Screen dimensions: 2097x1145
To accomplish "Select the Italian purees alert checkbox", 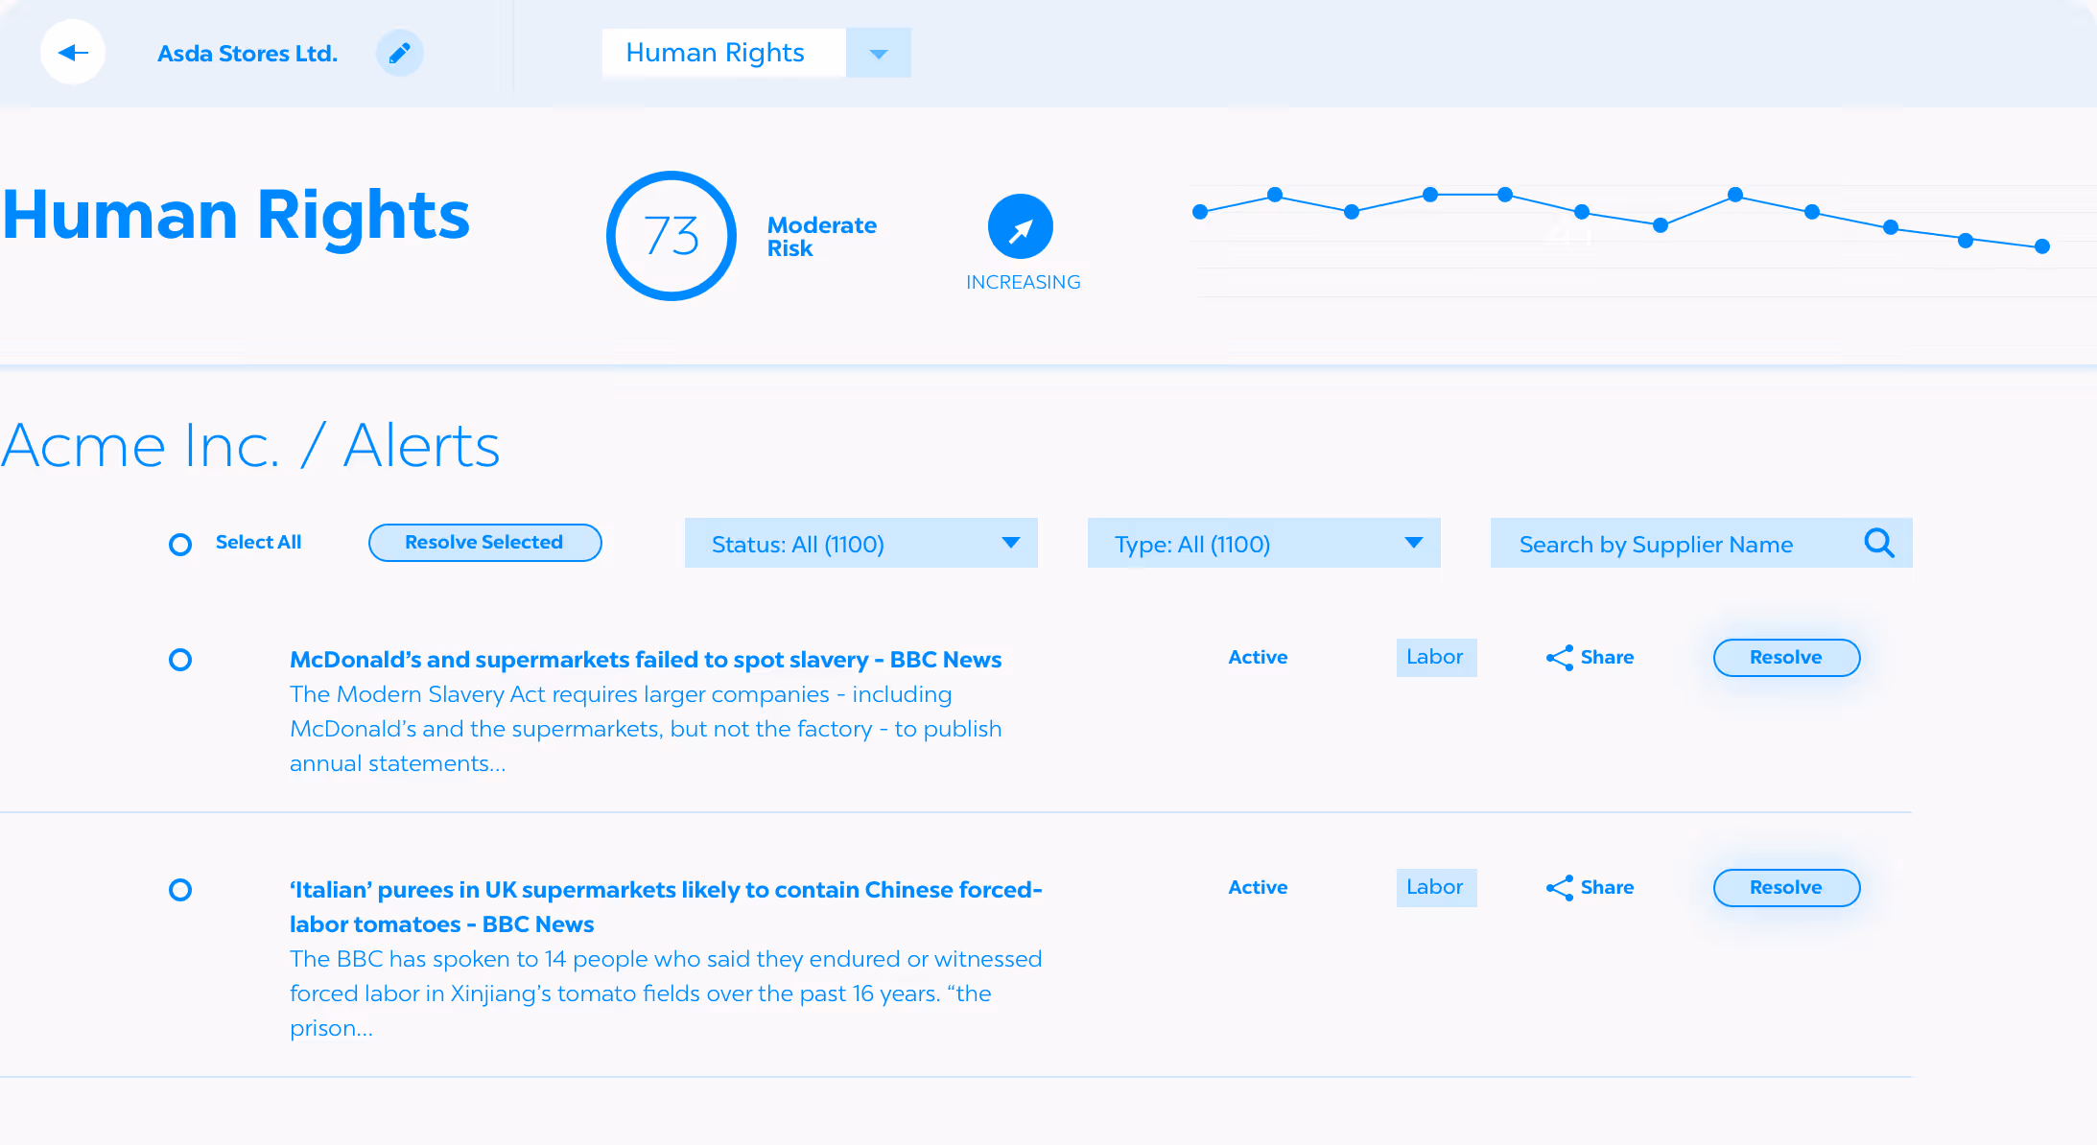I will (180, 890).
